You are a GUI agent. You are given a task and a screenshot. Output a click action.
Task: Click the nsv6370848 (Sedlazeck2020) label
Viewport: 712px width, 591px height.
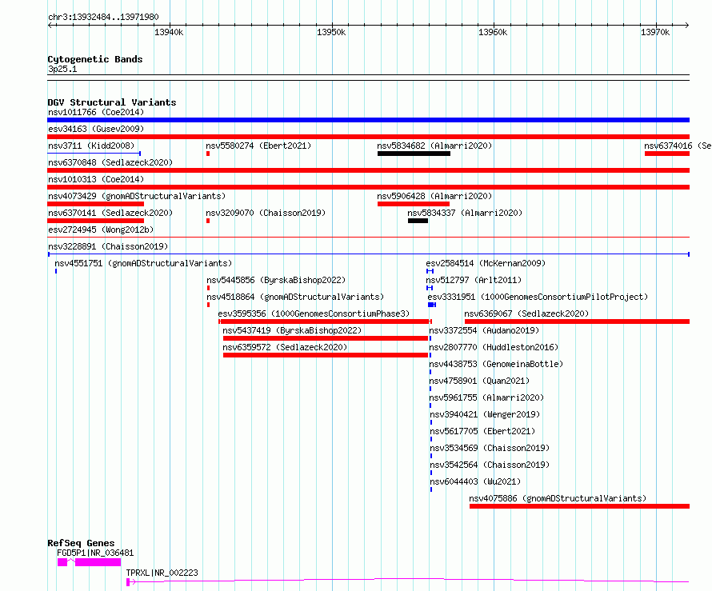(x=110, y=162)
